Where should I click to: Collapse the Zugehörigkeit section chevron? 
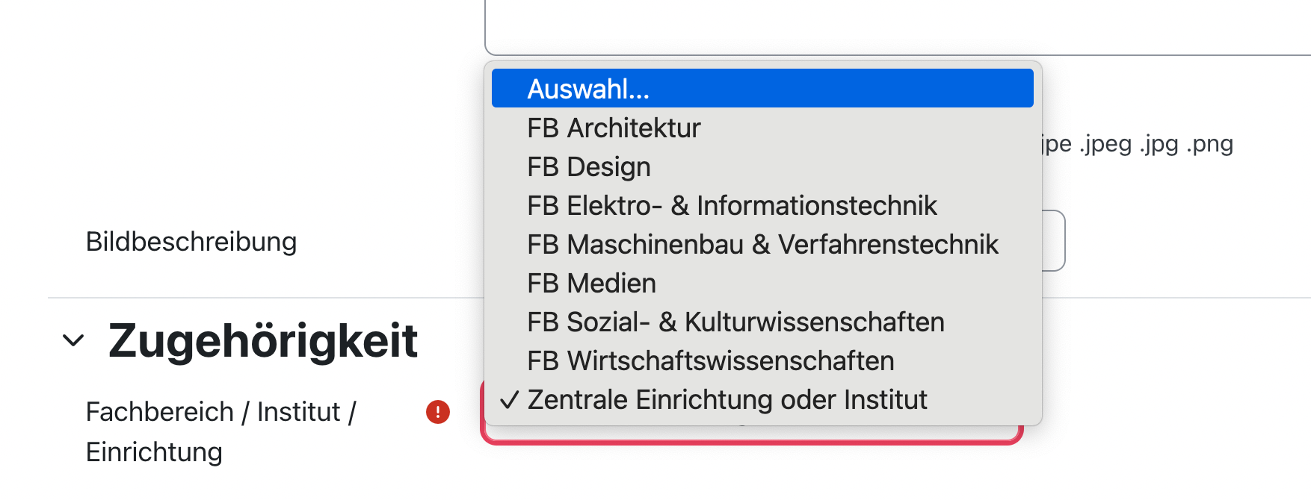73,341
